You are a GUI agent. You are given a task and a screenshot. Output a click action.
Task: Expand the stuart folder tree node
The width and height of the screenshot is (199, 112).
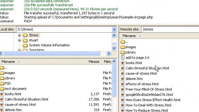pos(19,40)
